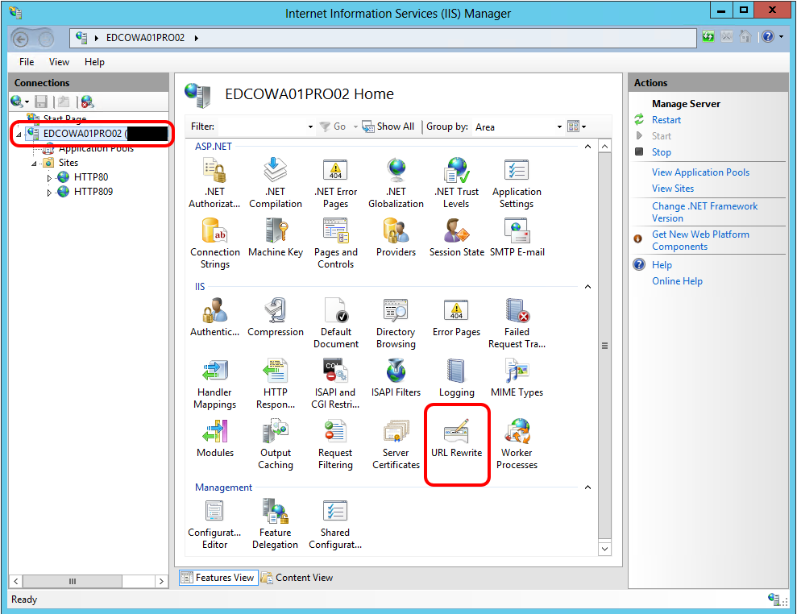Open the Directory Browsing feature
Viewport: 797px width, 614px height.
396,322
